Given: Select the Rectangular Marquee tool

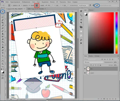Looking at the screenshot, I should (2, 14).
